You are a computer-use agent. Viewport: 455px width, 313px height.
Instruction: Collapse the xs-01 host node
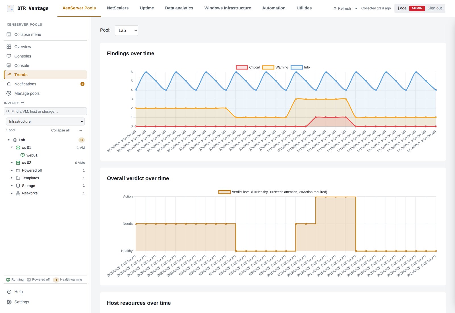(12, 147)
